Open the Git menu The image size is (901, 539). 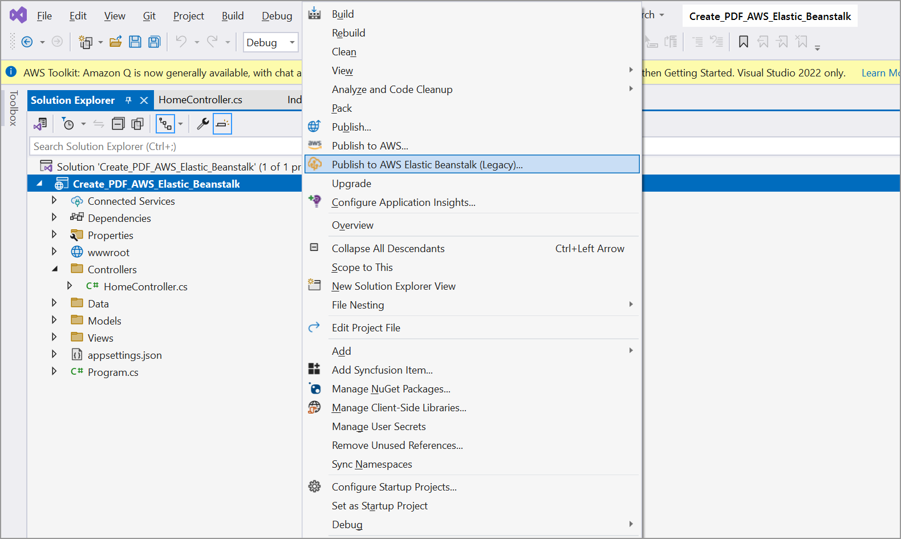click(149, 16)
